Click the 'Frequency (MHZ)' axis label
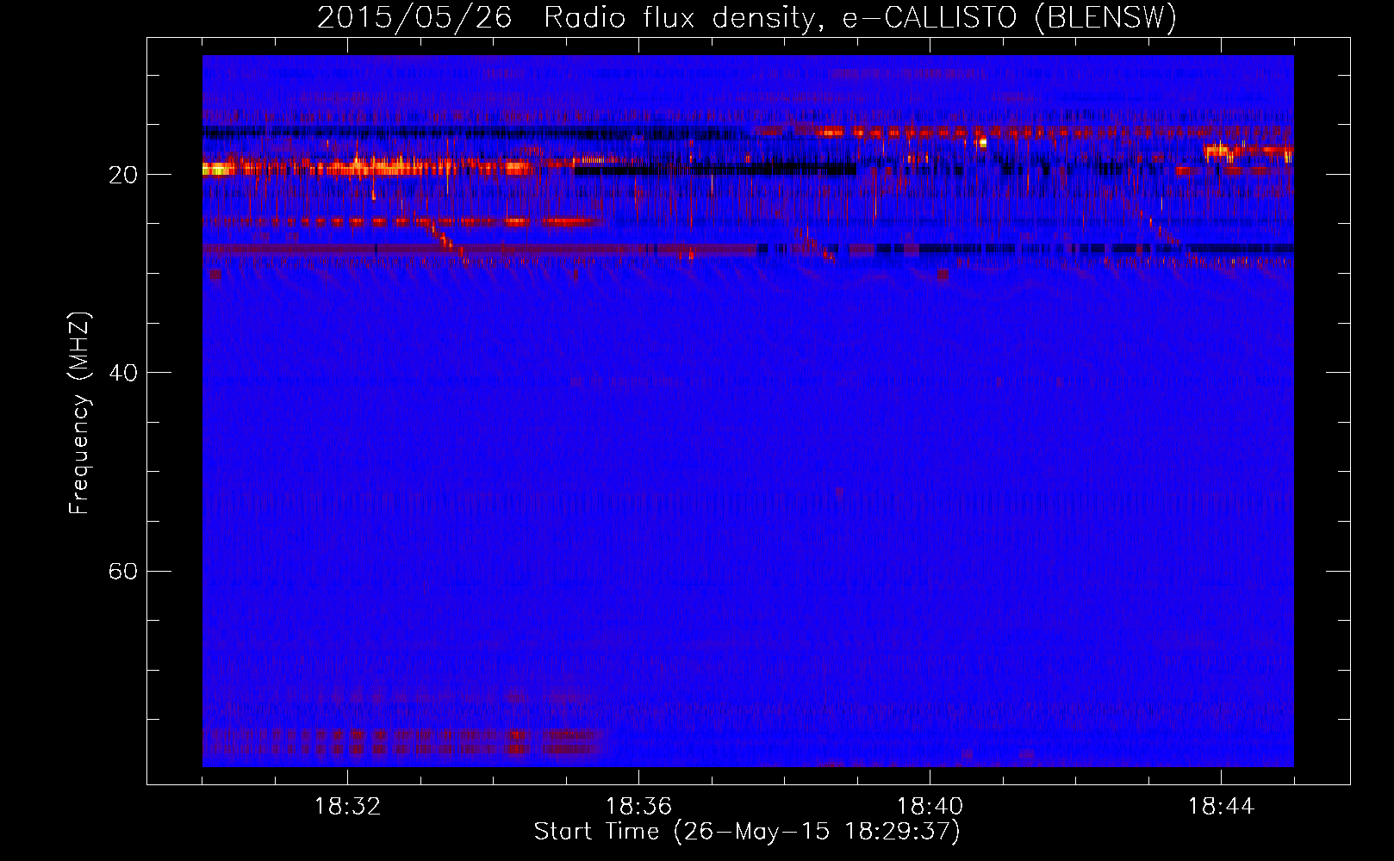The image size is (1394, 861). tap(79, 413)
